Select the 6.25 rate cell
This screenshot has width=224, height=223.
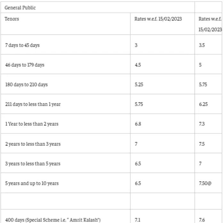[203, 104]
